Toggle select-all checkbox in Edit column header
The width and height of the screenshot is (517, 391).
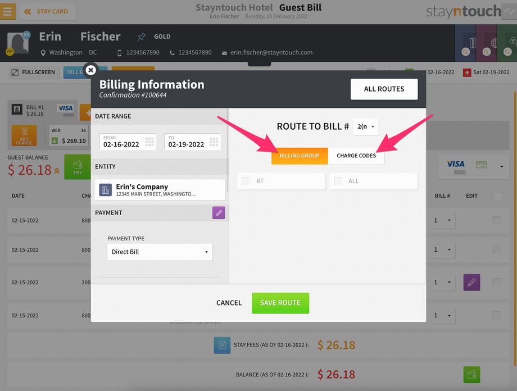pos(497,196)
